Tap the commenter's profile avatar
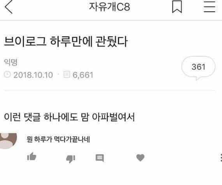The height and width of the screenshot is (185, 222). [8, 141]
